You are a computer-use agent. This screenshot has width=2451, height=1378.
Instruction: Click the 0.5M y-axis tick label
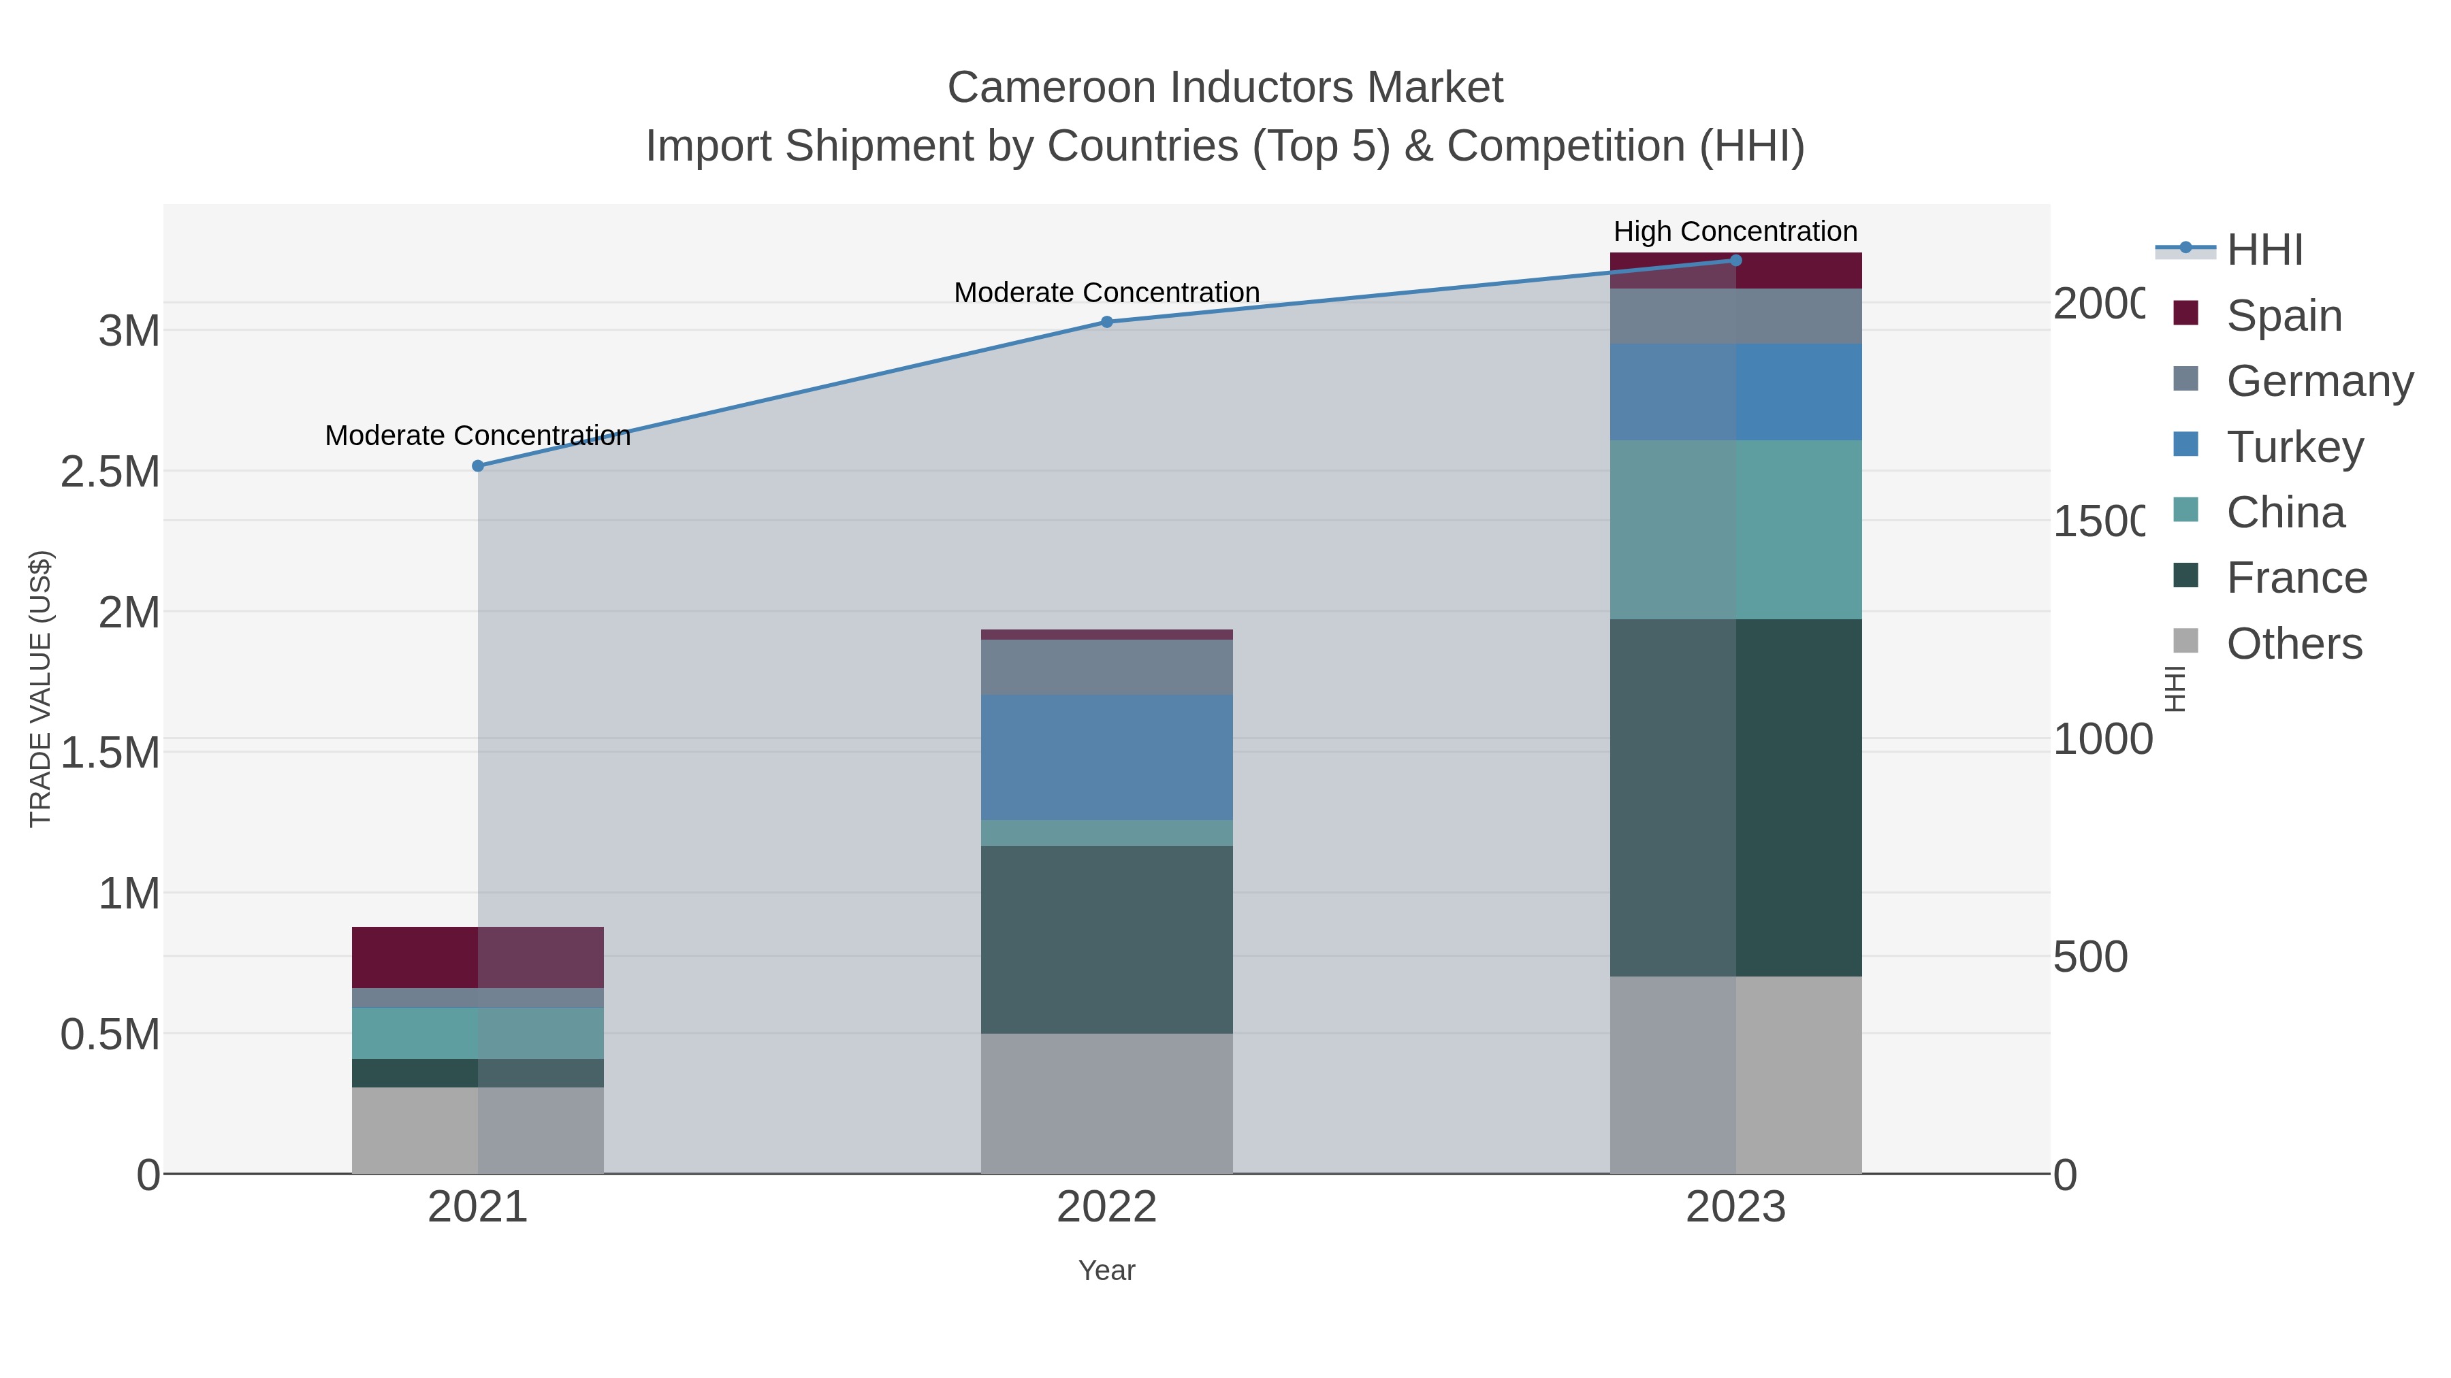pyautogui.click(x=110, y=1034)
